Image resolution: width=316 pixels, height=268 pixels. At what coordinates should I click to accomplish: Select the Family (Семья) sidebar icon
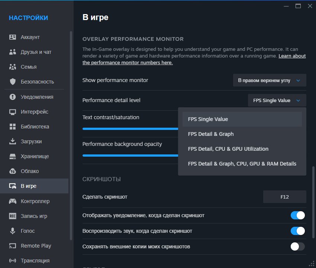[x=13, y=67]
